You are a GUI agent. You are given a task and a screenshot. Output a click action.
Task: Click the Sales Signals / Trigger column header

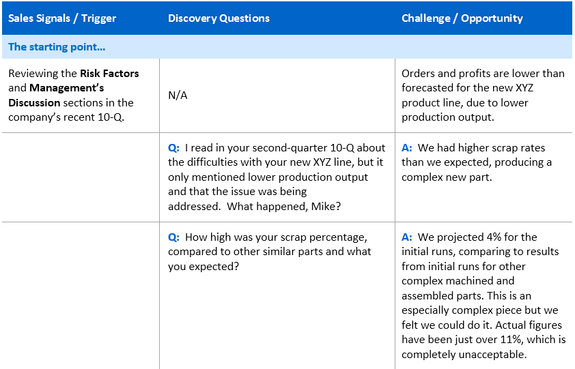[x=62, y=18]
